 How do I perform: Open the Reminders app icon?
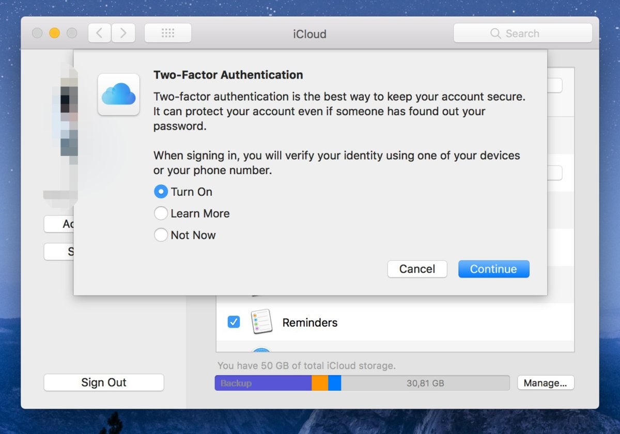[261, 322]
